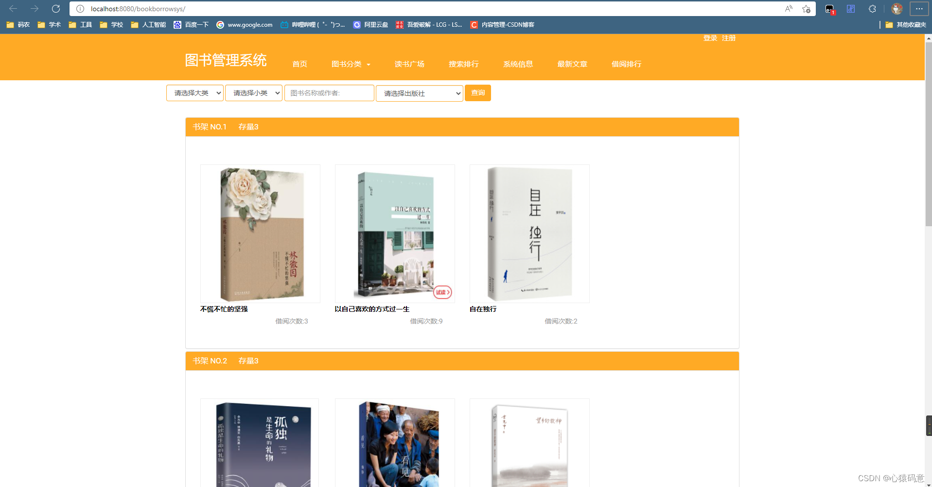932x487 pixels.
Task: Open the 搜索排行 page
Action: click(464, 64)
